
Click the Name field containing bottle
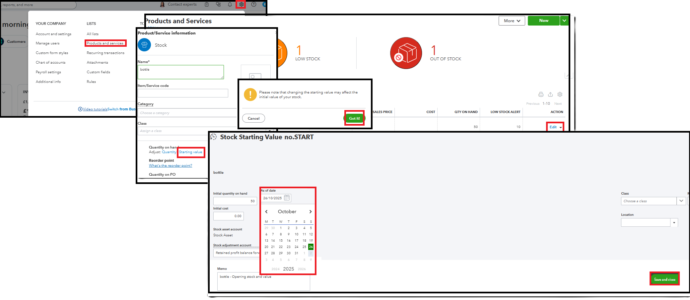click(x=181, y=72)
